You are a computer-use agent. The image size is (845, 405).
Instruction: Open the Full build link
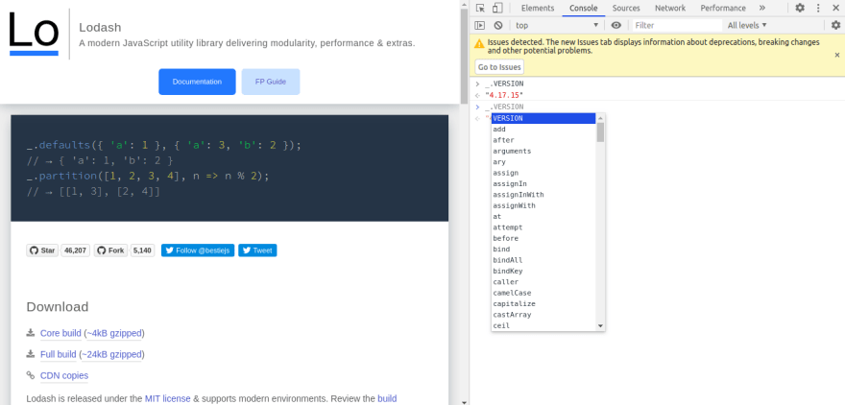point(59,354)
